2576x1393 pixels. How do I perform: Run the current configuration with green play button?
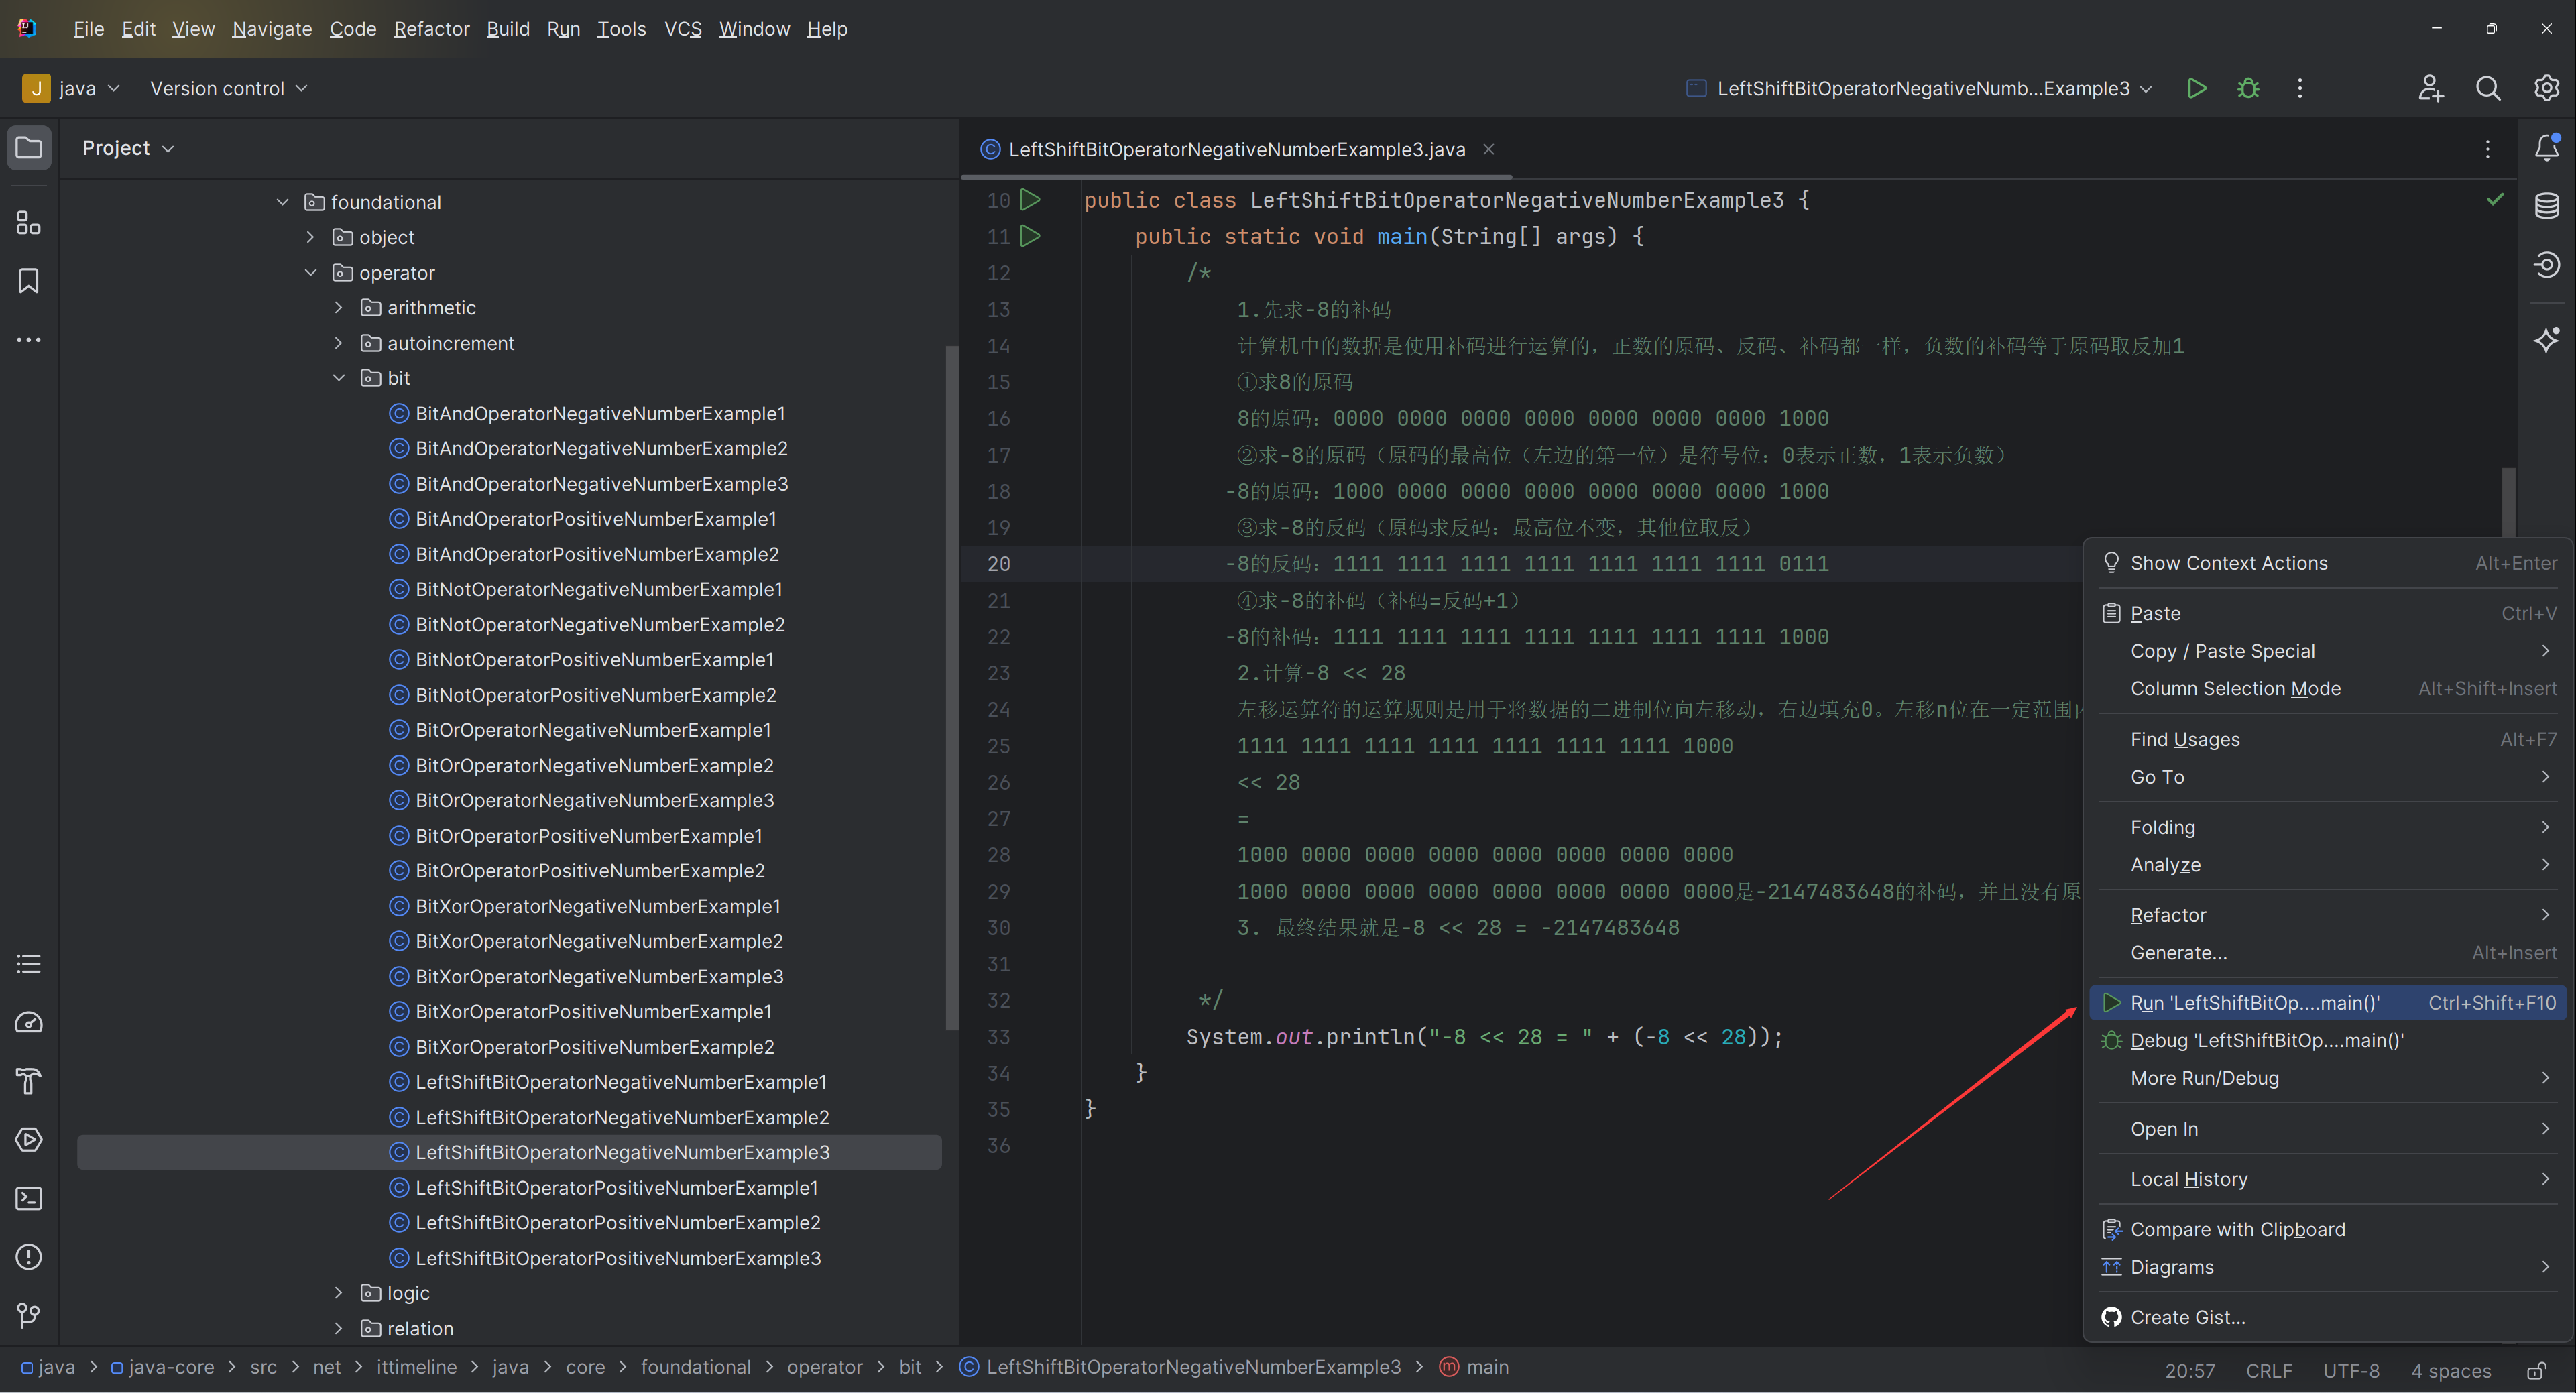[2197, 88]
